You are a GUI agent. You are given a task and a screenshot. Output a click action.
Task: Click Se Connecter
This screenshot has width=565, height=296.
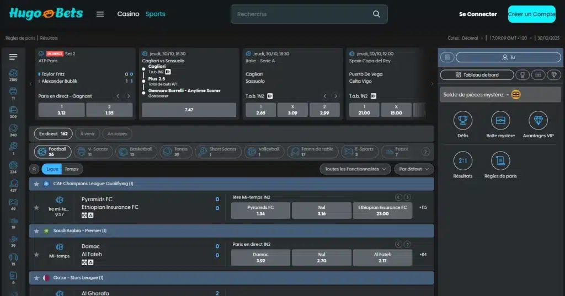click(478, 14)
